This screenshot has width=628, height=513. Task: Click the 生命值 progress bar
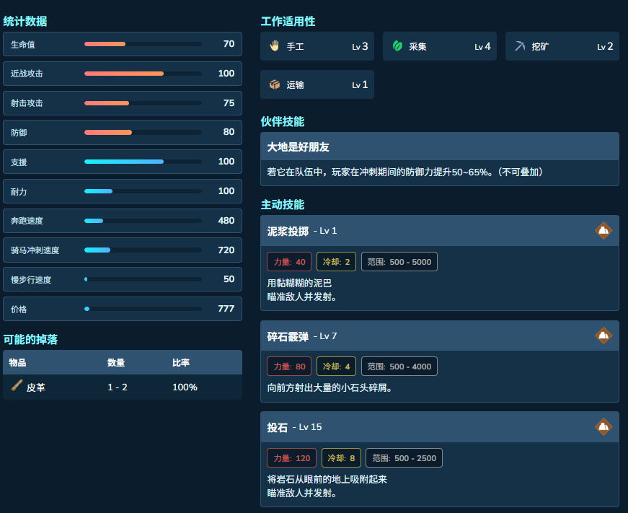[x=143, y=44]
